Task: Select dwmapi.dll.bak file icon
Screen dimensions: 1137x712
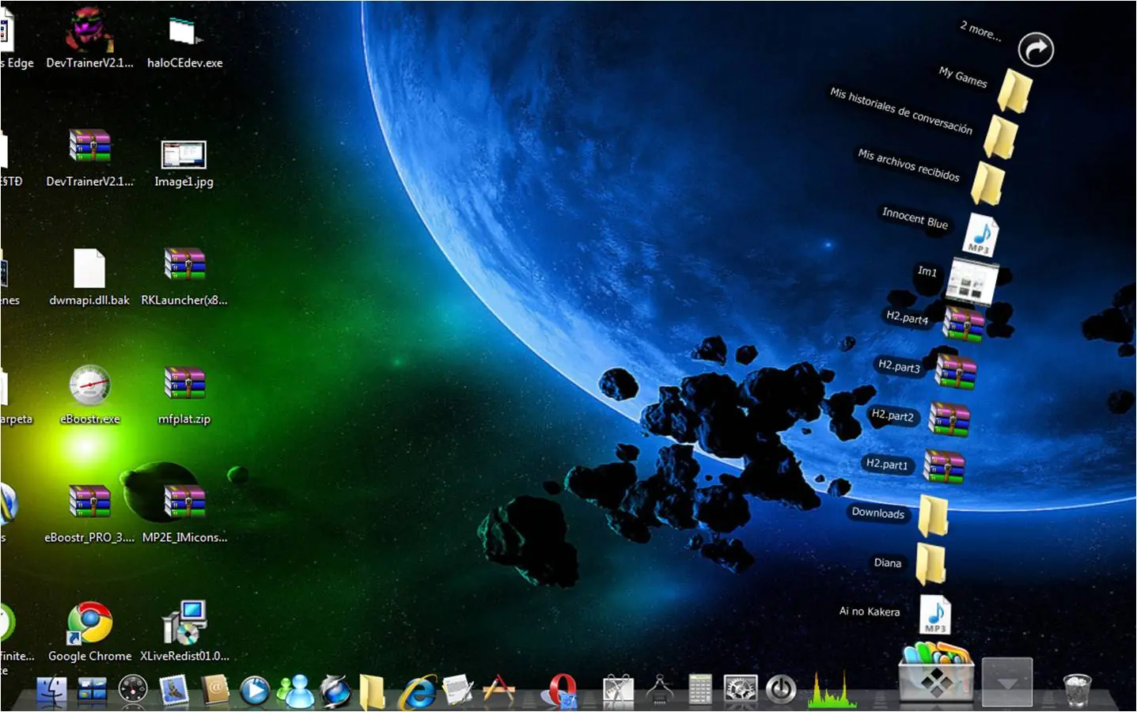Action: click(89, 268)
